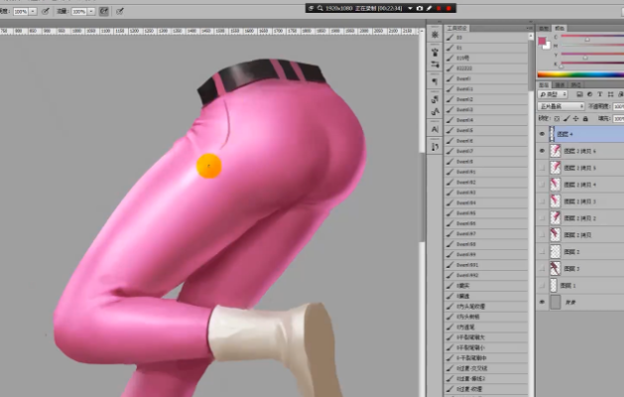
Task: Click the pink foreground color swatch
Action: click(542, 41)
